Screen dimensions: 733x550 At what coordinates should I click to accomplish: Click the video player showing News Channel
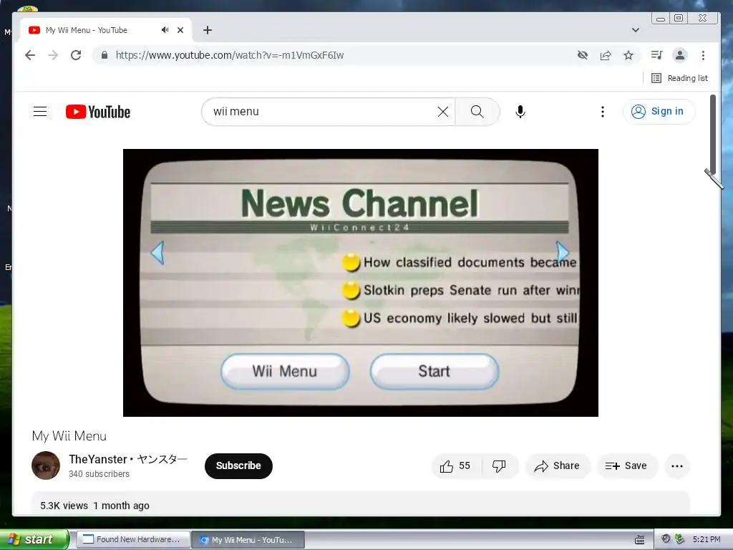[x=361, y=282]
